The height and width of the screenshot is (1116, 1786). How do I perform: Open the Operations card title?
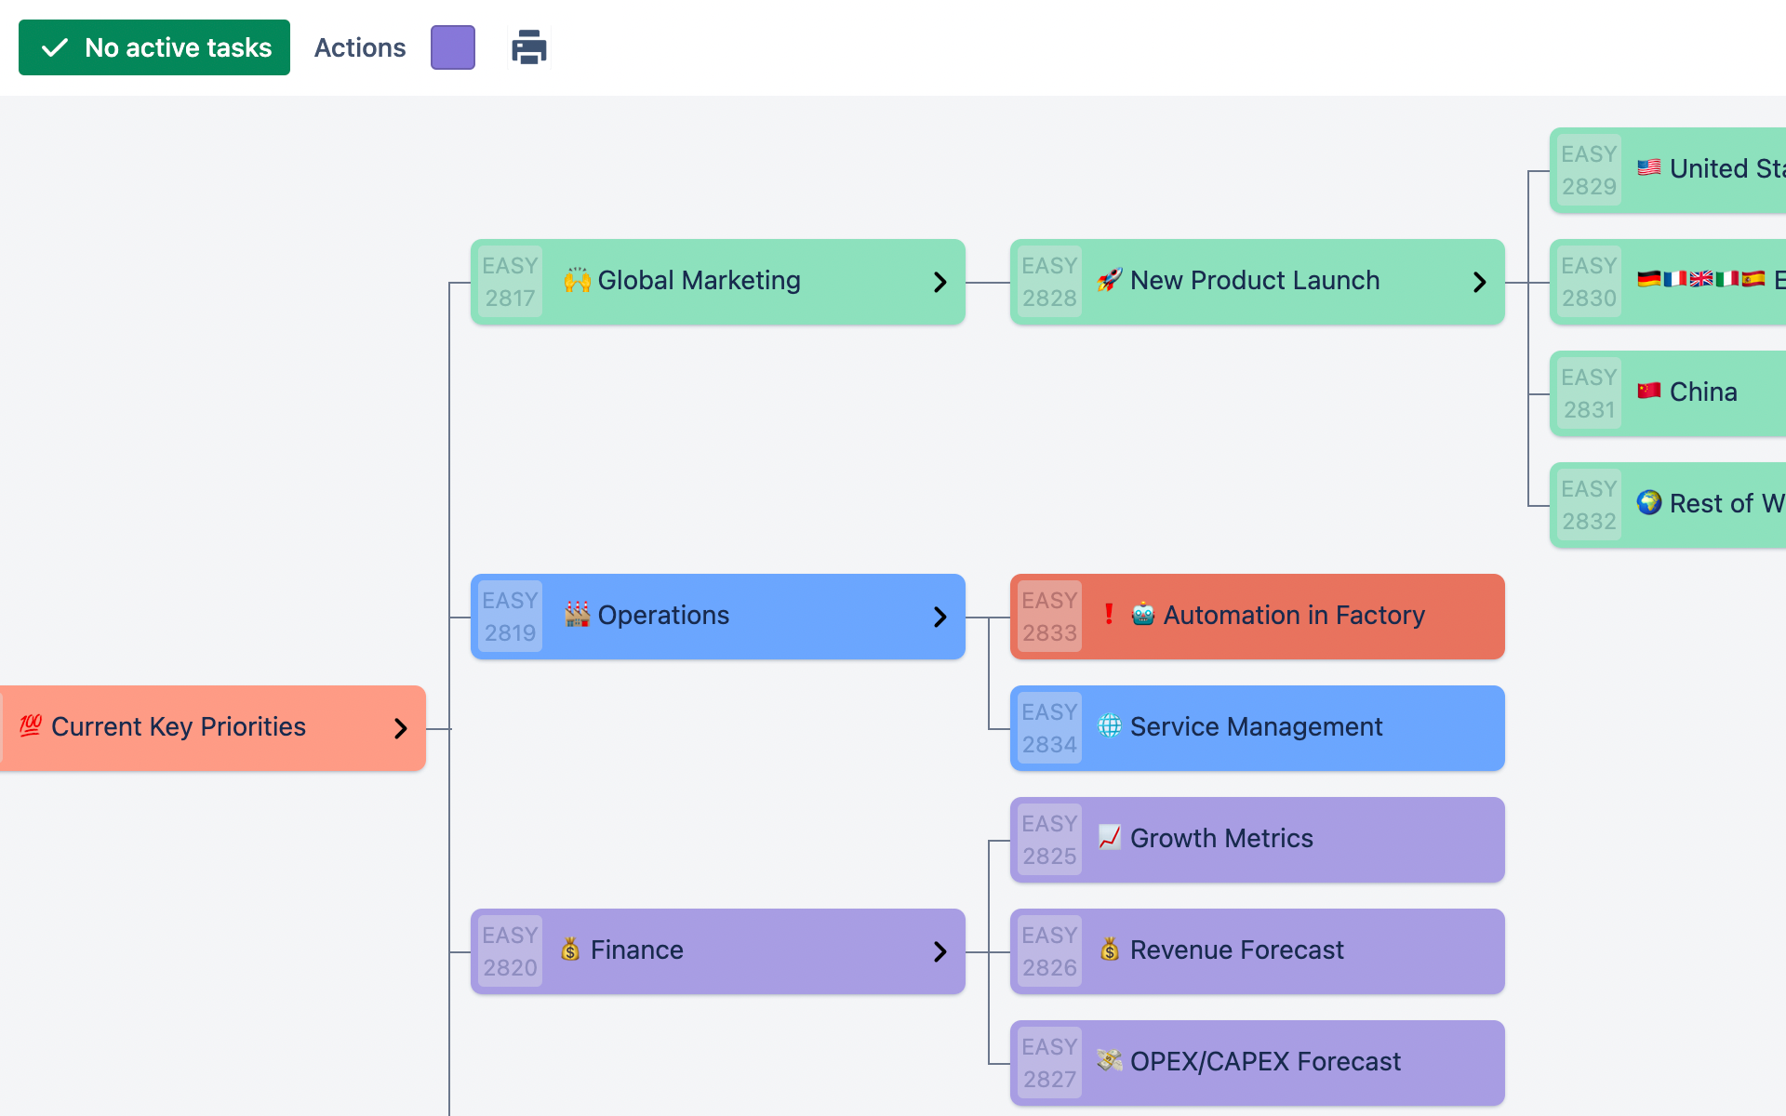(663, 616)
